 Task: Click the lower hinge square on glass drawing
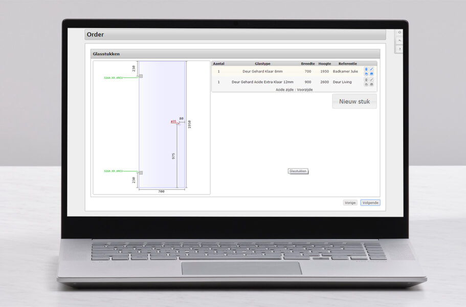pos(141,172)
